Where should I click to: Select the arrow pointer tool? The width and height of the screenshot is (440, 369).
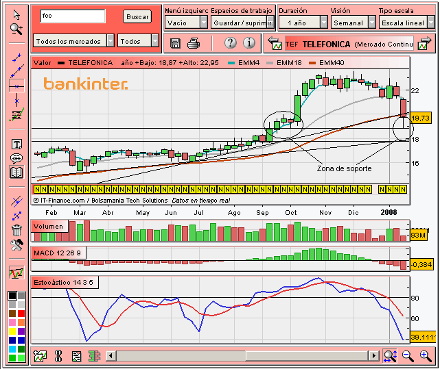coord(16,15)
